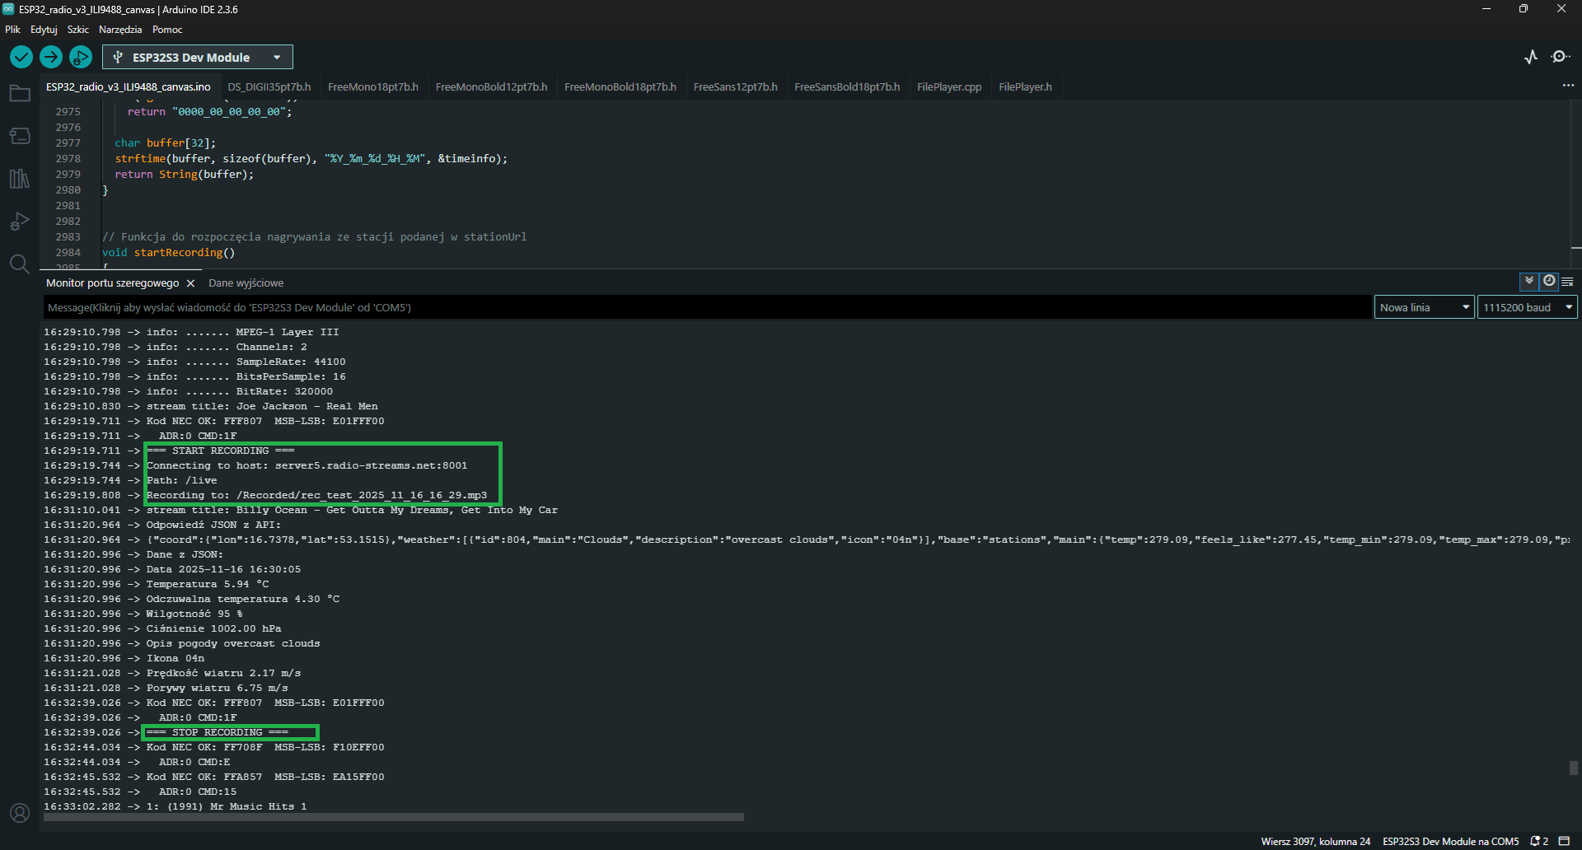This screenshot has width=1582, height=850.
Task: Toggle timestamp display in serial monitor
Action: (1549, 281)
